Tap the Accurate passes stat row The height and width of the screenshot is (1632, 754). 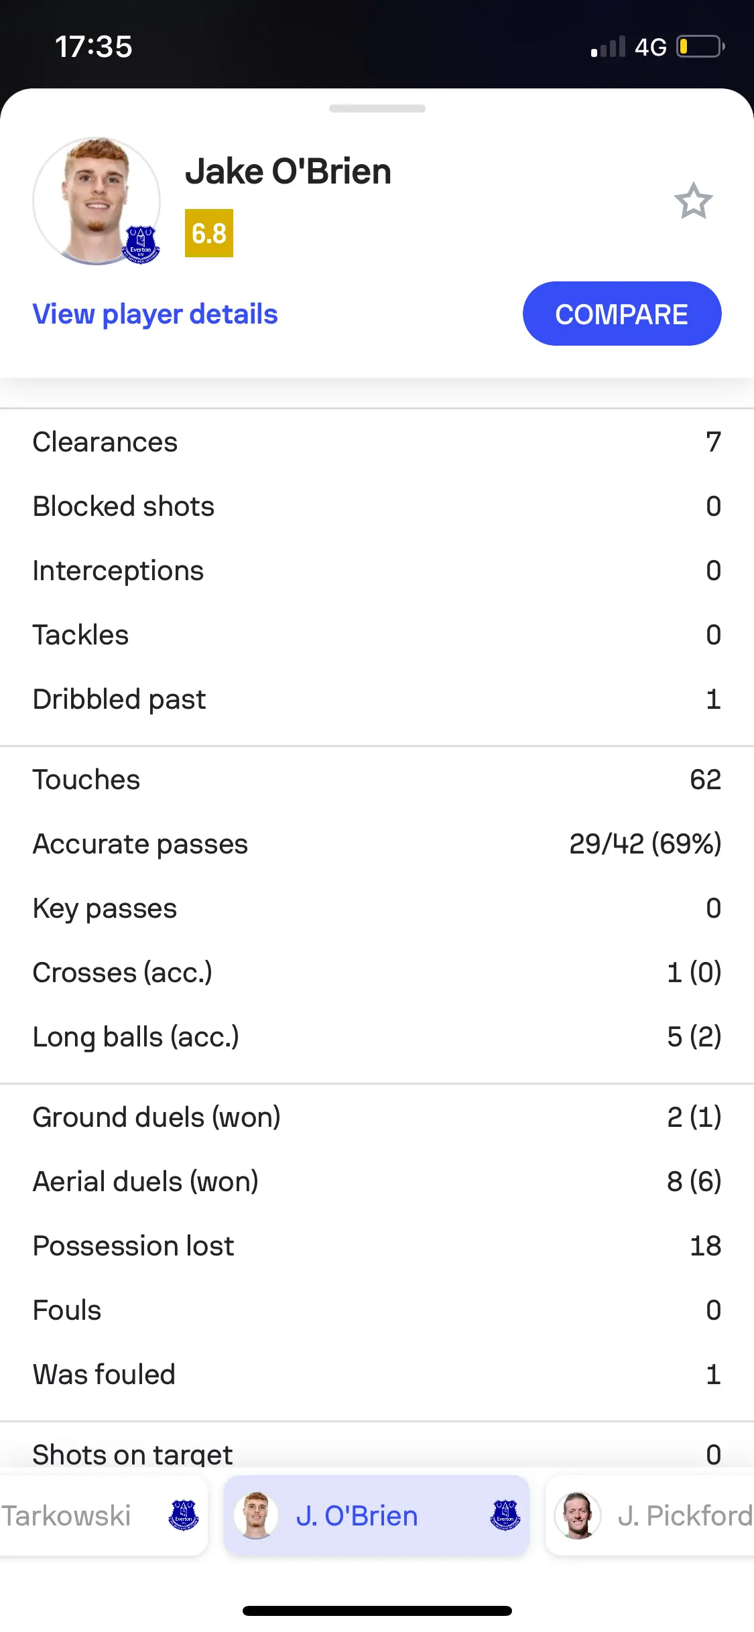coord(377,844)
